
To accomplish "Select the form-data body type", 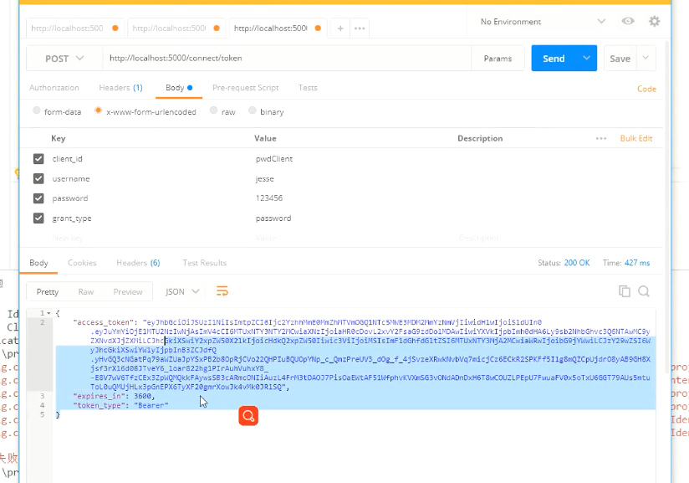I will click(37, 110).
